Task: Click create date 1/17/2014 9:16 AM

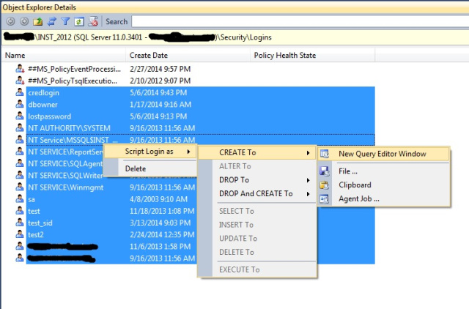Action: tap(160, 105)
